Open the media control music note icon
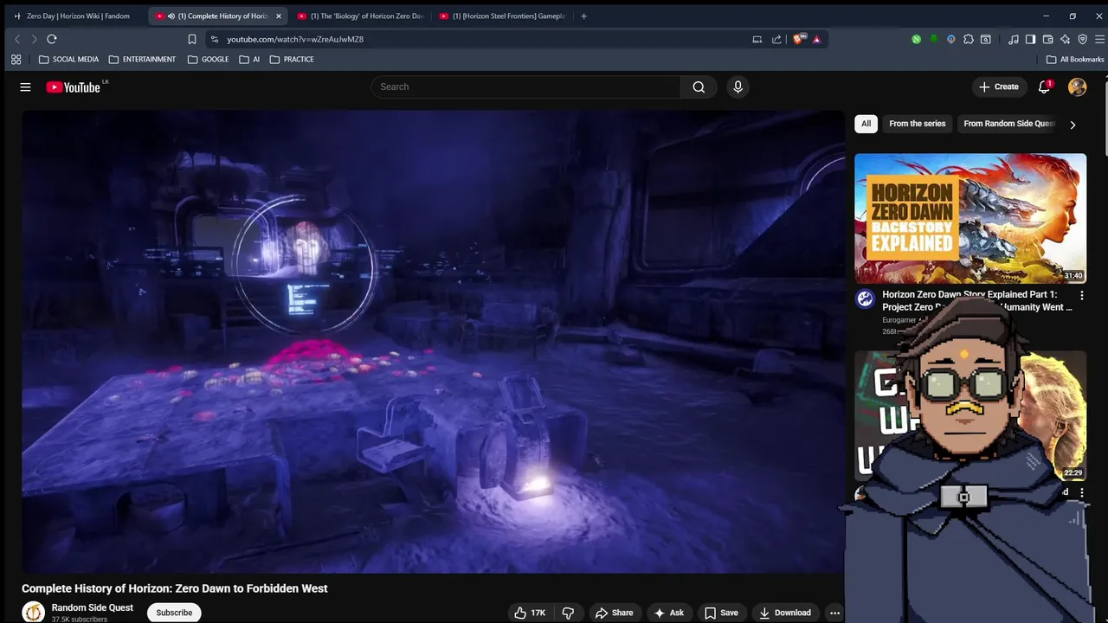Viewport: 1108px width, 623px height. pos(1013,39)
